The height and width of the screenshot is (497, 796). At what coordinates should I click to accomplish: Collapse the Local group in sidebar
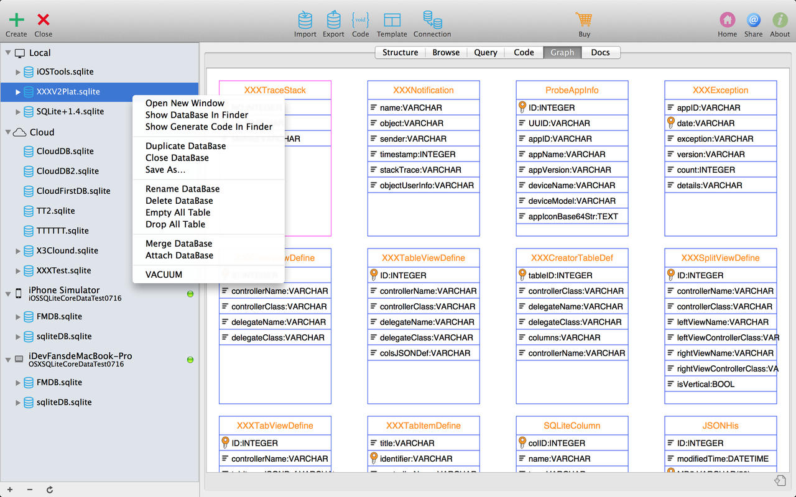click(8, 53)
